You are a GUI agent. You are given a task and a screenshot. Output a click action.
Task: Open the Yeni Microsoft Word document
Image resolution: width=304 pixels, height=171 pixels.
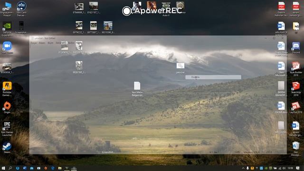[281, 69]
